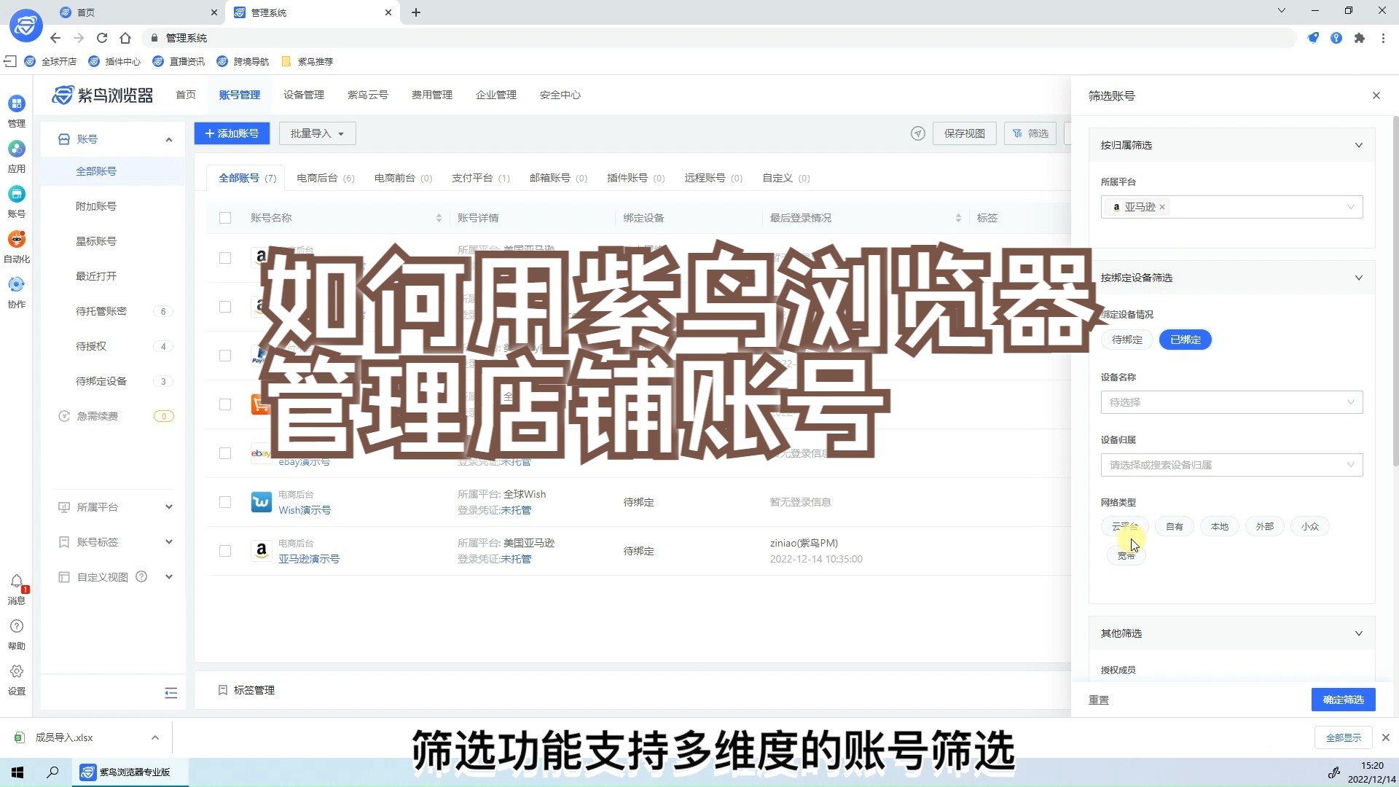Screen dimensions: 1399x787
Task: Collapse the 按归属筛选 section
Action: coord(1359,145)
